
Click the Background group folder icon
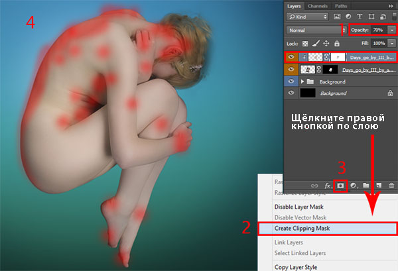click(310, 81)
